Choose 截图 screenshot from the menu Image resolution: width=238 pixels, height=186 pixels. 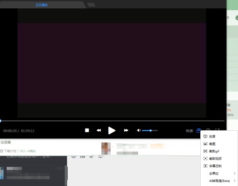click(x=210, y=144)
